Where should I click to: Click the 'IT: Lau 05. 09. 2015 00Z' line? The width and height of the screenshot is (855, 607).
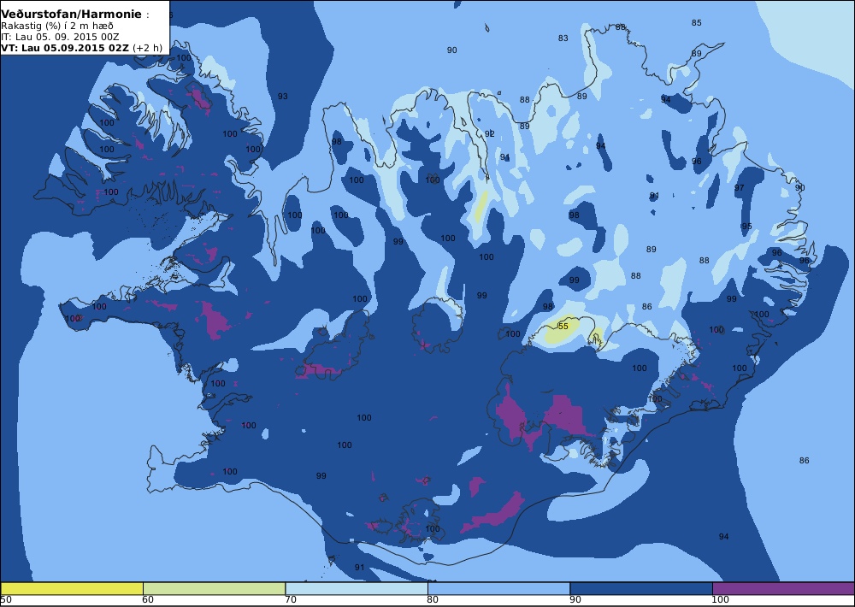[x=60, y=37]
